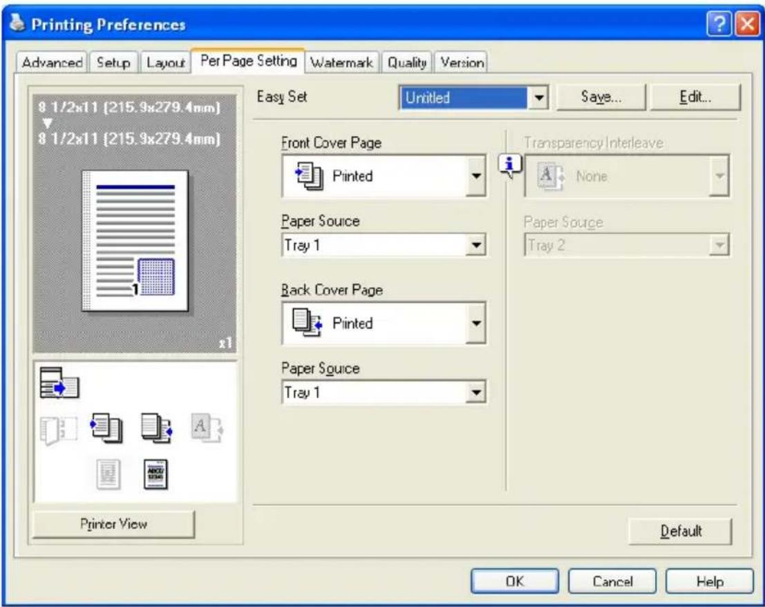Open the Tray 2 Paper Source dropdown
This screenshot has width=765, height=607.
tap(627, 244)
